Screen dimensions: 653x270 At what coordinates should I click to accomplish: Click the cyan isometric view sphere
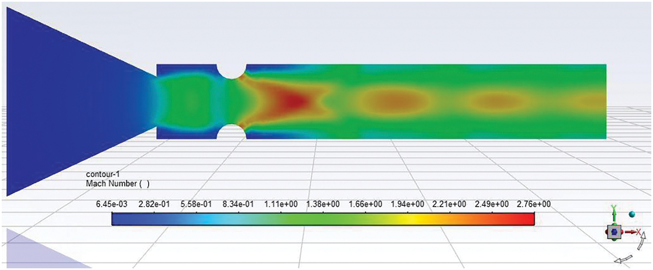click(x=632, y=215)
